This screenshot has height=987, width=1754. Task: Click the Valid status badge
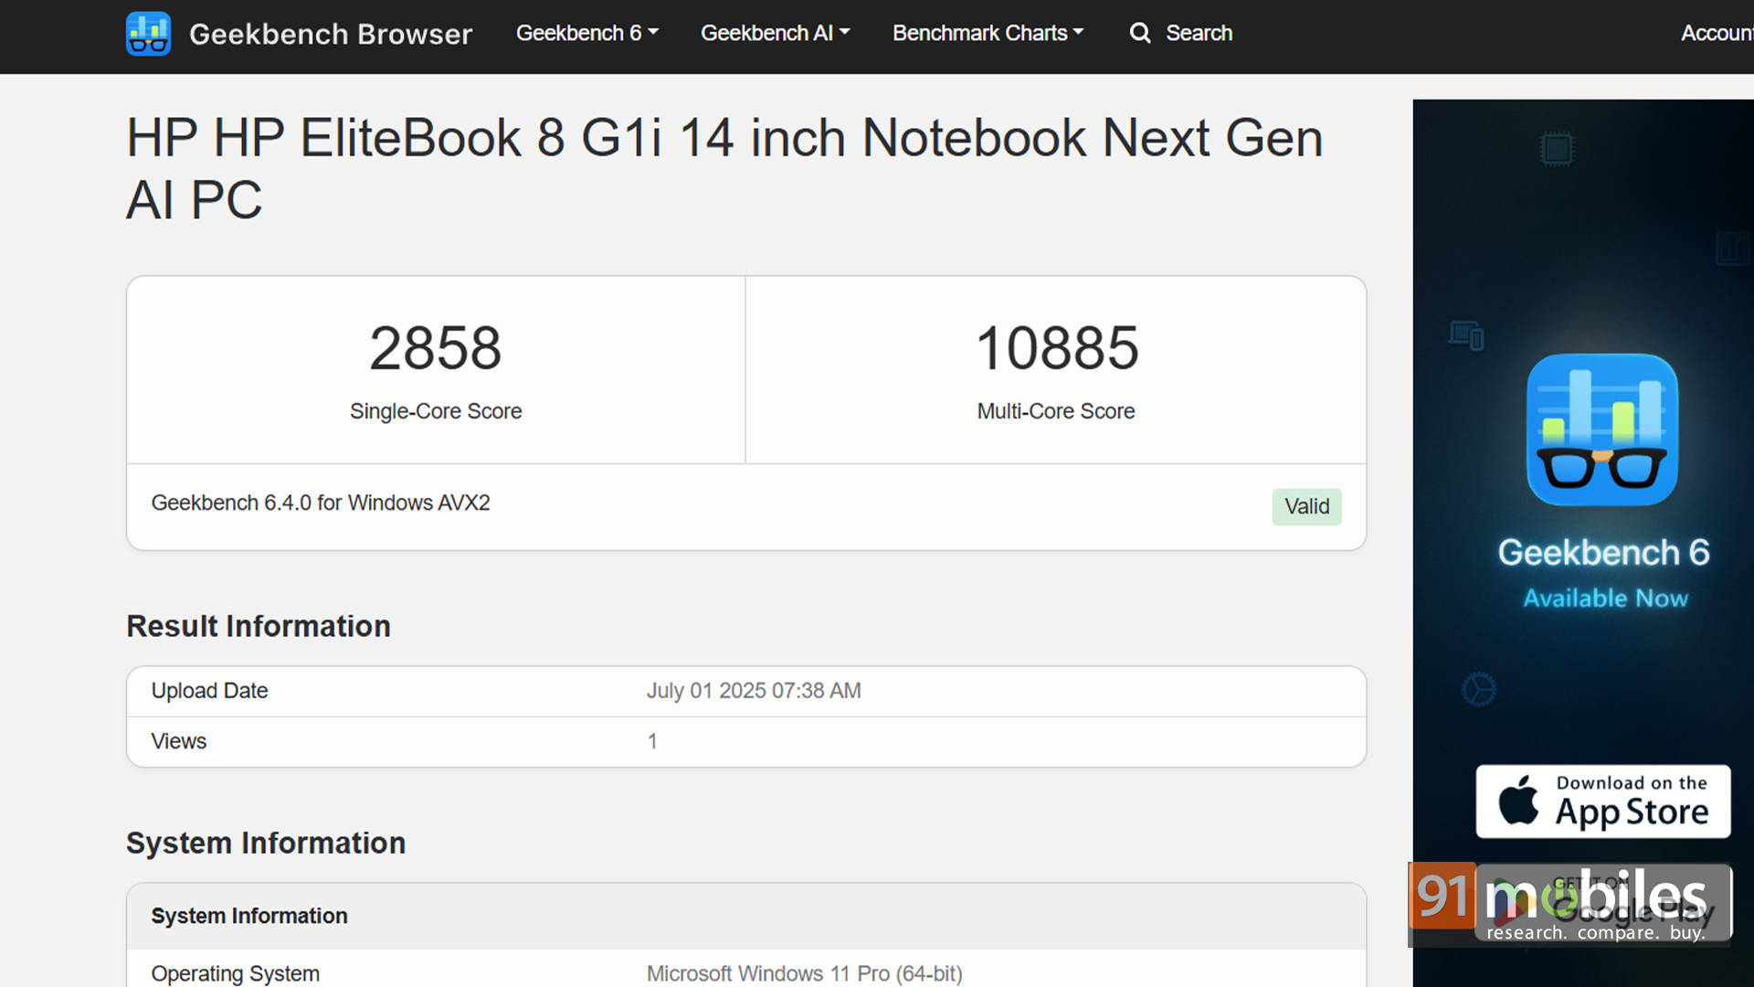point(1306,506)
